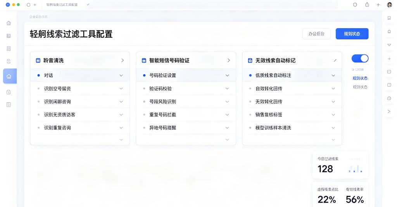Click the blue 规则状态 link under toggle
The height and width of the screenshot is (207, 397).
360,78
